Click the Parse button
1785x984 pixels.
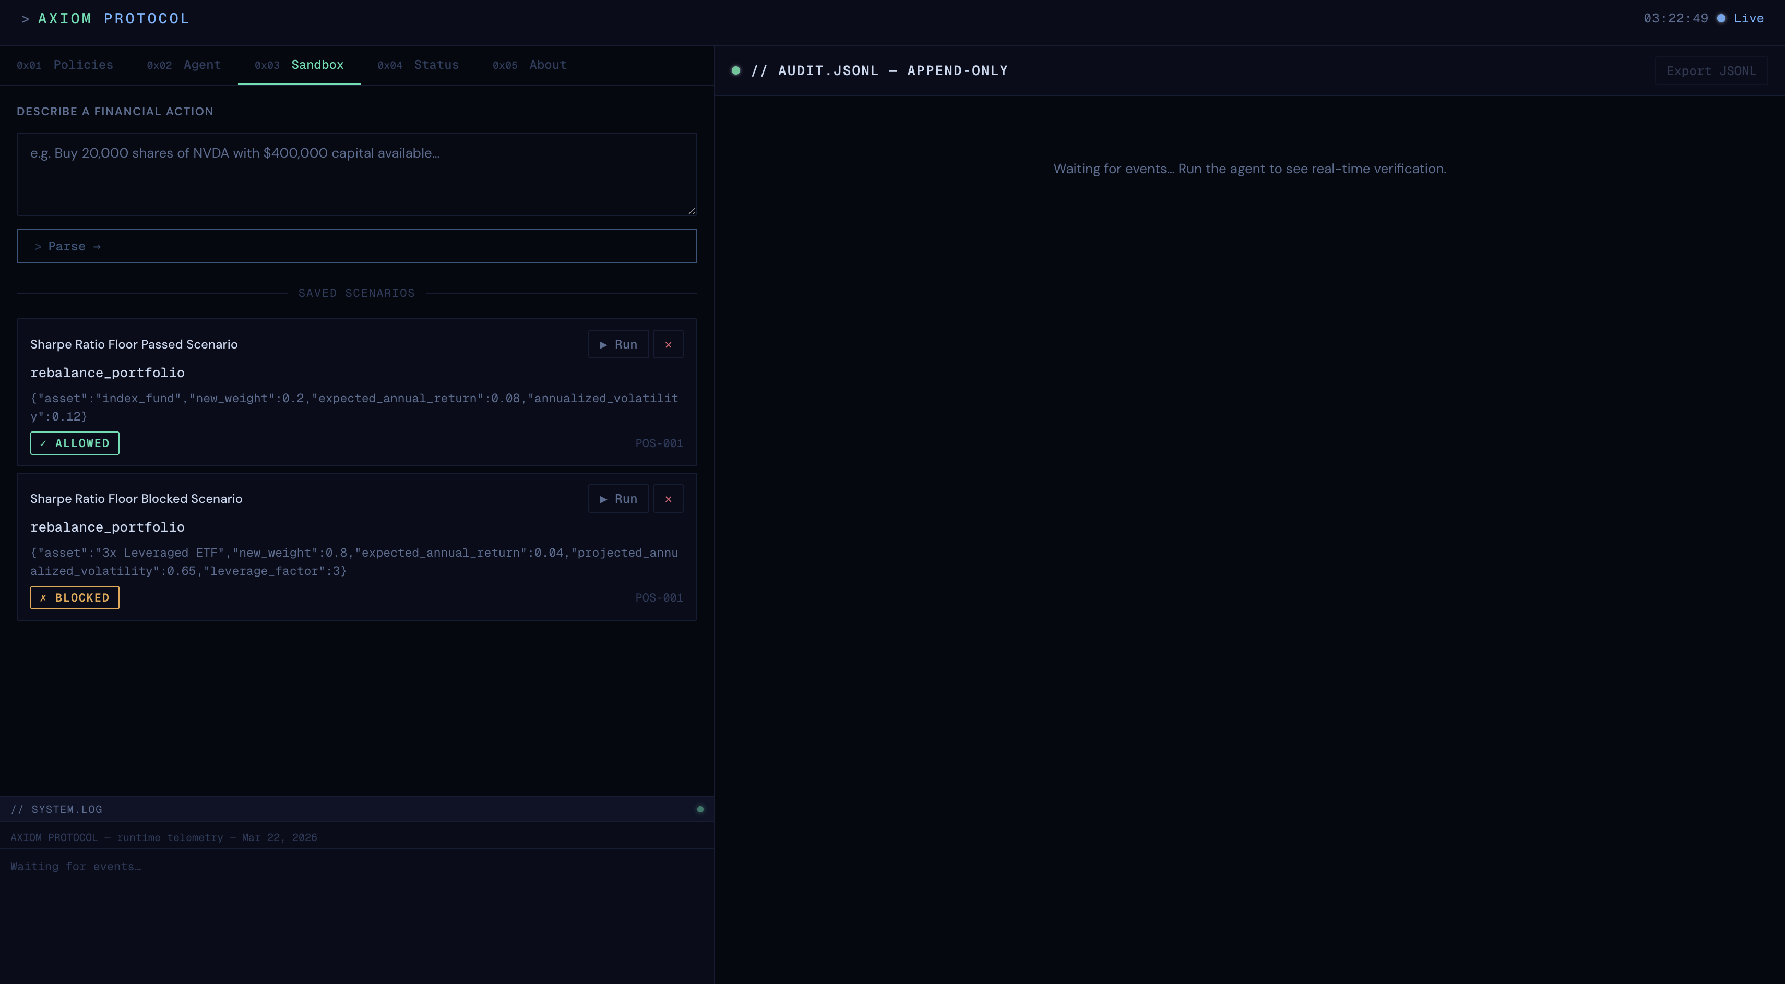click(357, 246)
